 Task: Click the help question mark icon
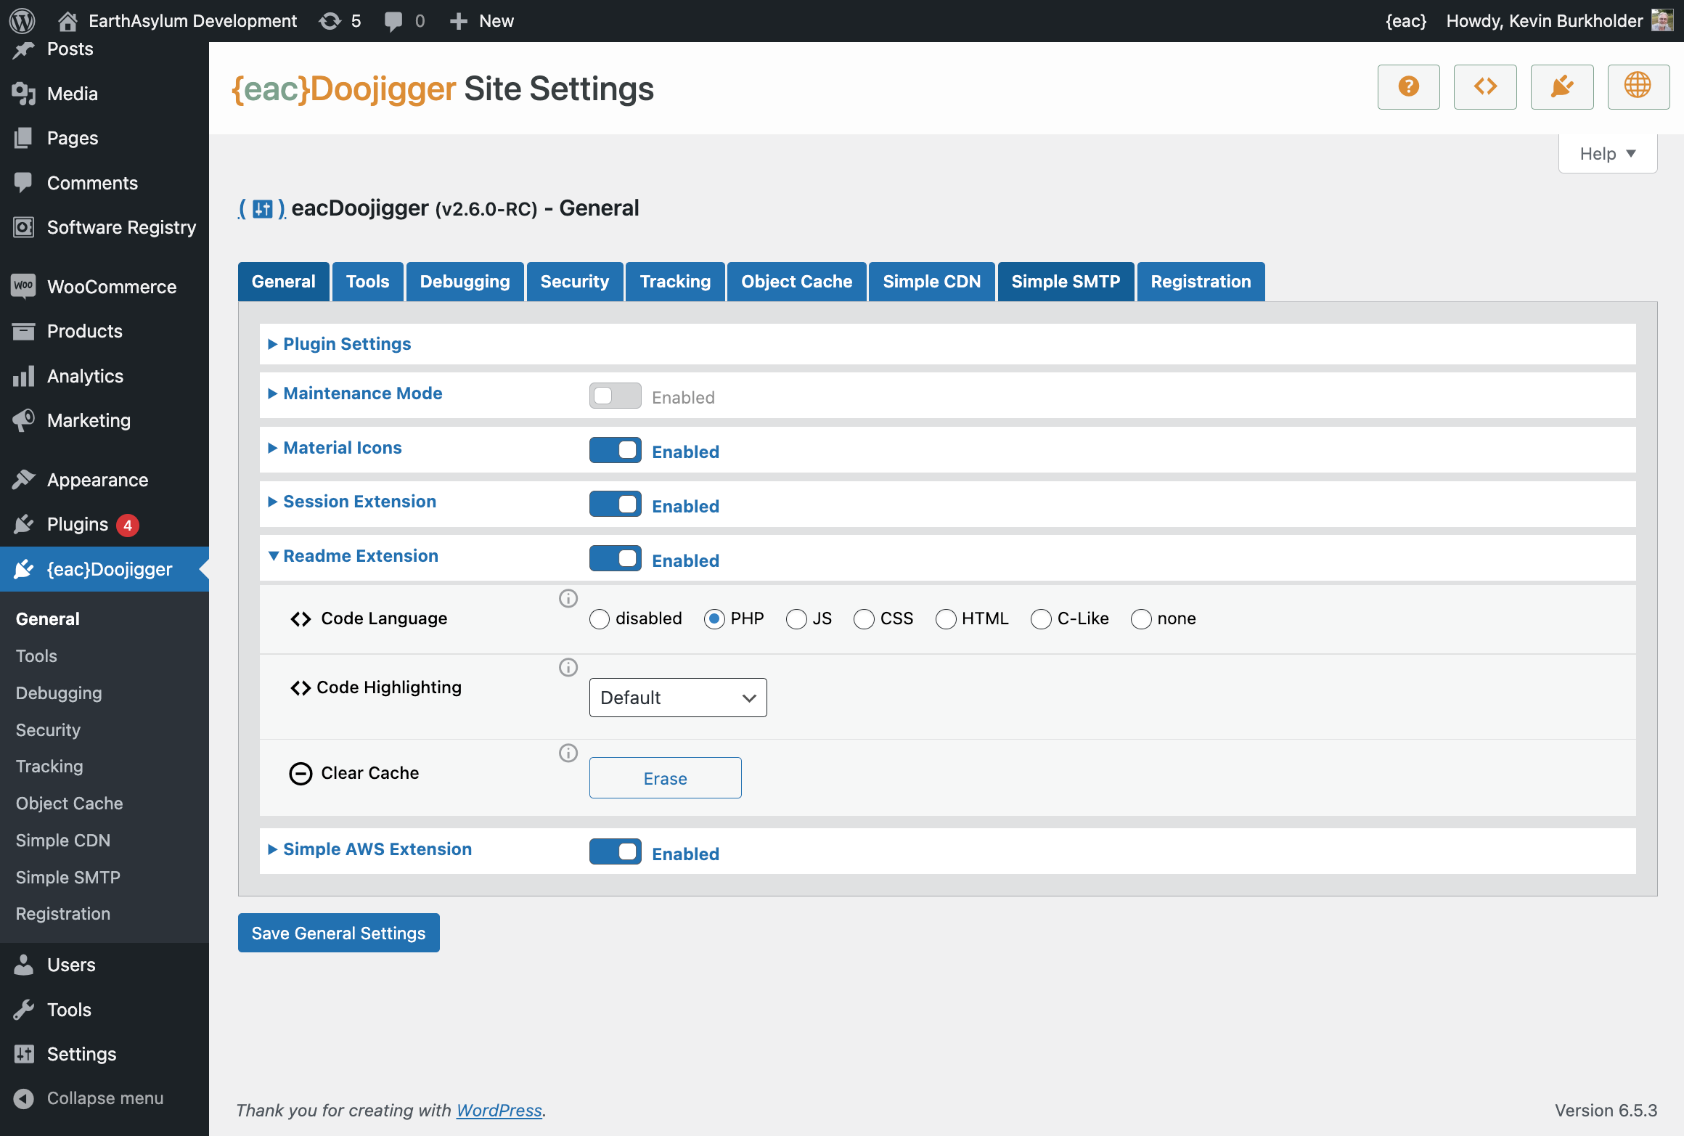(1409, 86)
